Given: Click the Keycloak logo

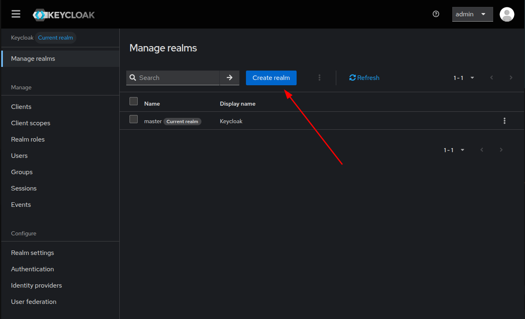Looking at the screenshot, I should (x=64, y=15).
